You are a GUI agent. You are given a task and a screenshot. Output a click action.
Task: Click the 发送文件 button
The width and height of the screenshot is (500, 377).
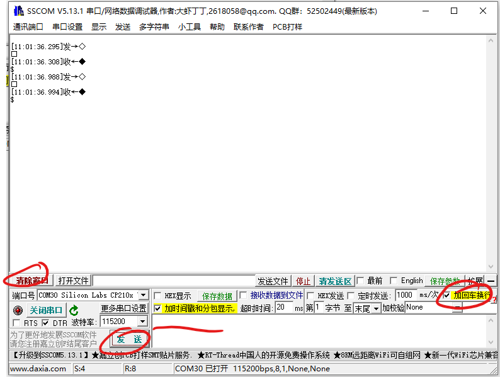273,281
